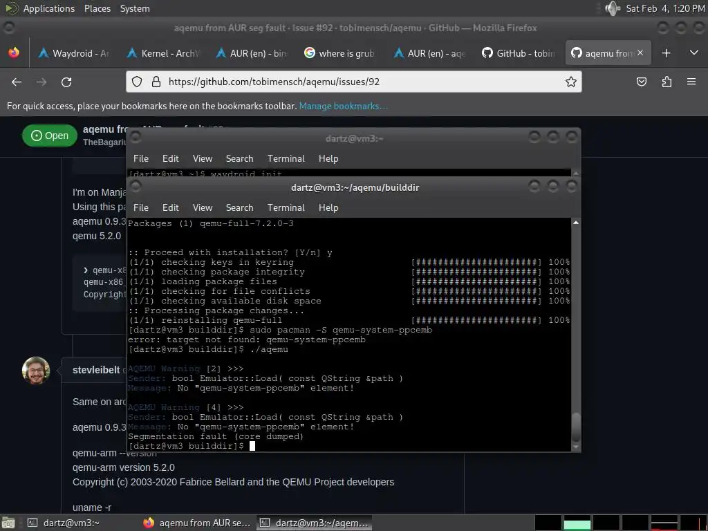Click the show desktop icon in bottom panel
The width and height of the screenshot is (708, 531).
click(x=8, y=523)
